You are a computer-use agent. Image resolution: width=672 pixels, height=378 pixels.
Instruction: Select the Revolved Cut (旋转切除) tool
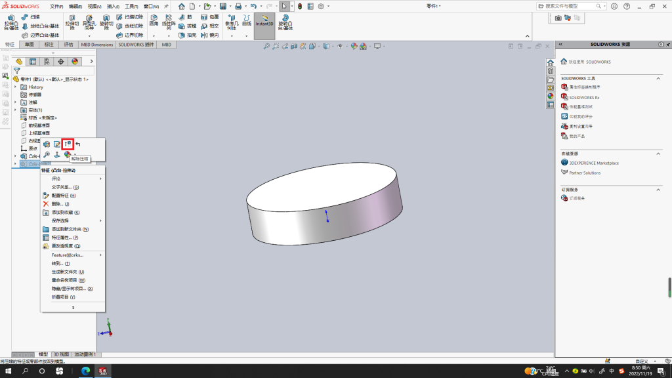point(106,23)
